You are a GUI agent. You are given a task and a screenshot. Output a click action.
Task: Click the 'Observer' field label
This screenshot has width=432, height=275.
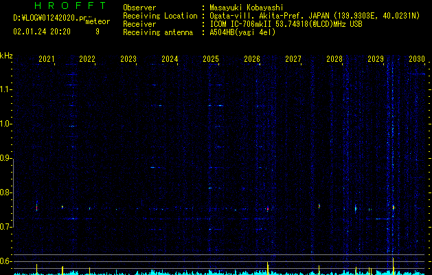click(x=139, y=8)
